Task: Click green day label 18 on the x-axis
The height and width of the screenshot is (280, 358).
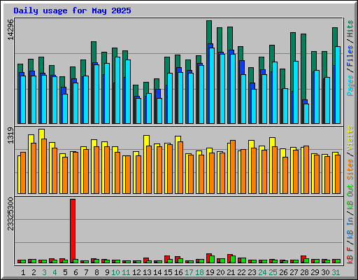Action: [x=199, y=272]
